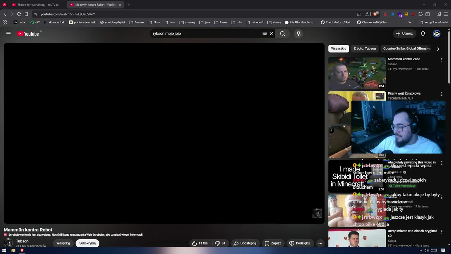The width and height of the screenshot is (451, 254).
Task: Show more filter chips with arrow
Action: click(438, 49)
